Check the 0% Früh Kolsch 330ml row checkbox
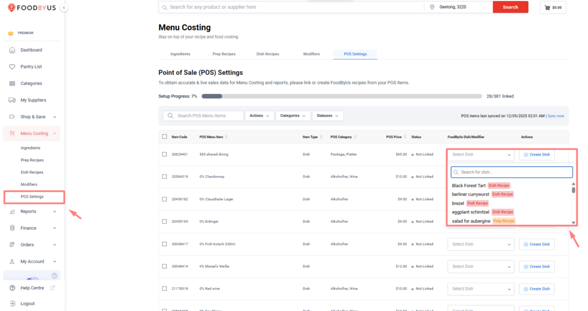The height and width of the screenshot is (311, 588). pyautogui.click(x=164, y=244)
